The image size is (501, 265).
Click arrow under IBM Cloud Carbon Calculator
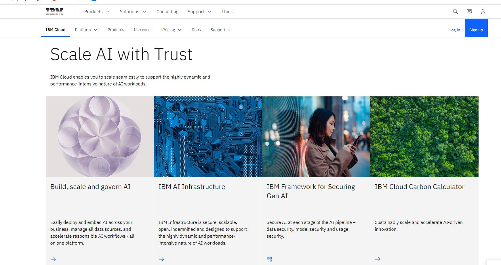[378, 259]
